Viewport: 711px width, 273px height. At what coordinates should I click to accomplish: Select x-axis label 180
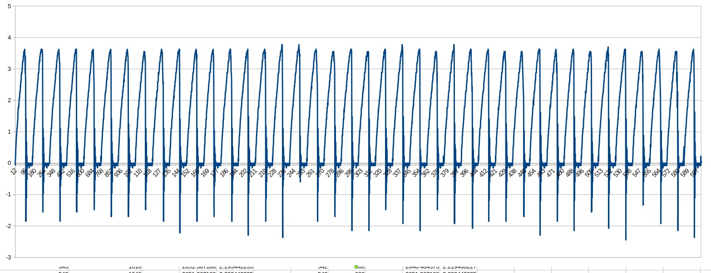pyautogui.click(x=32, y=173)
